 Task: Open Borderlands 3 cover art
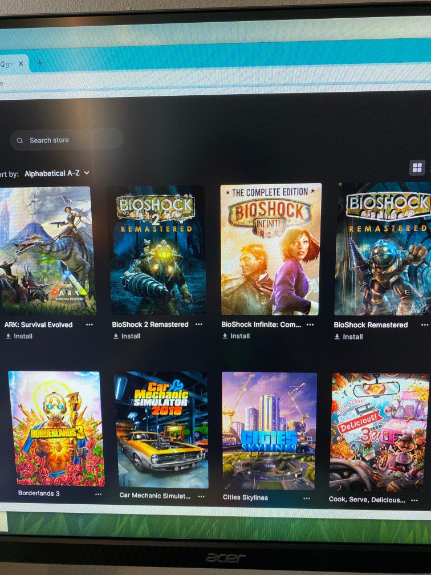(x=56, y=429)
